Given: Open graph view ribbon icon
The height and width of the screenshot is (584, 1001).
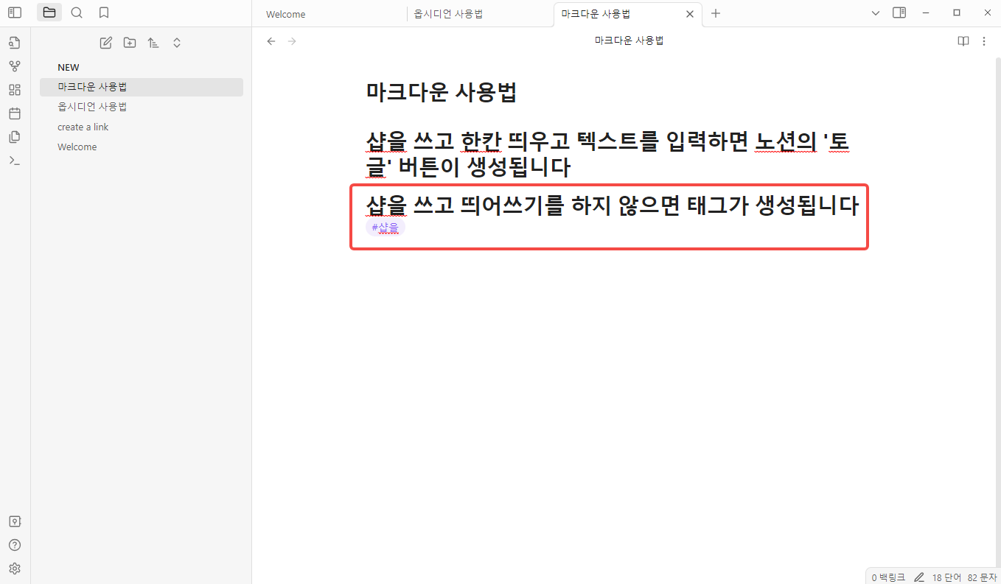Looking at the screenshot, I should point(15,66).
